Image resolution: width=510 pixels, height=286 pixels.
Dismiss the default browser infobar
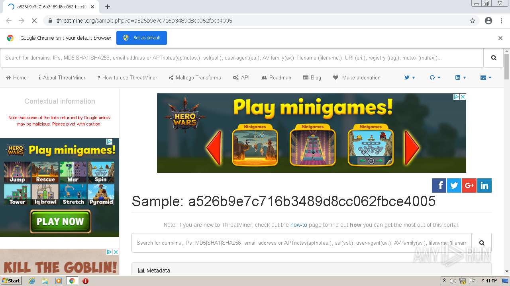500,38
